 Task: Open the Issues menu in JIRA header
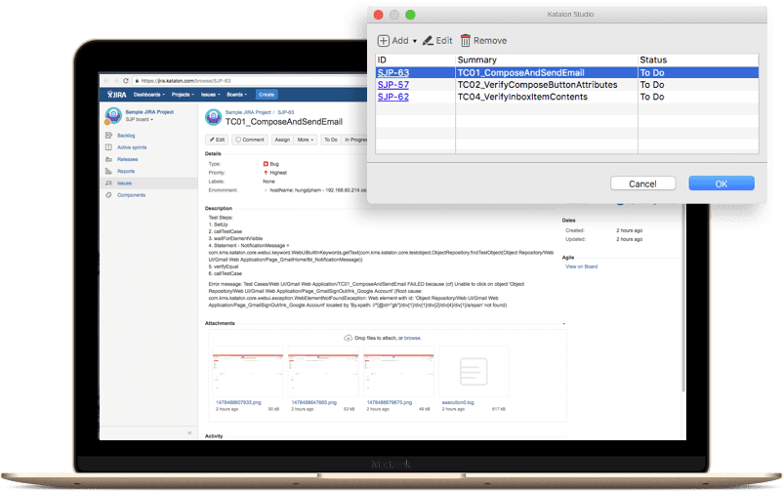click(x=210, y=95)
